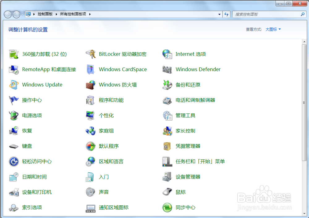309x218 pixels.
Task: Click the vertical scrollbar thumb
Action: pyautogui.click(x=304, y=103)
